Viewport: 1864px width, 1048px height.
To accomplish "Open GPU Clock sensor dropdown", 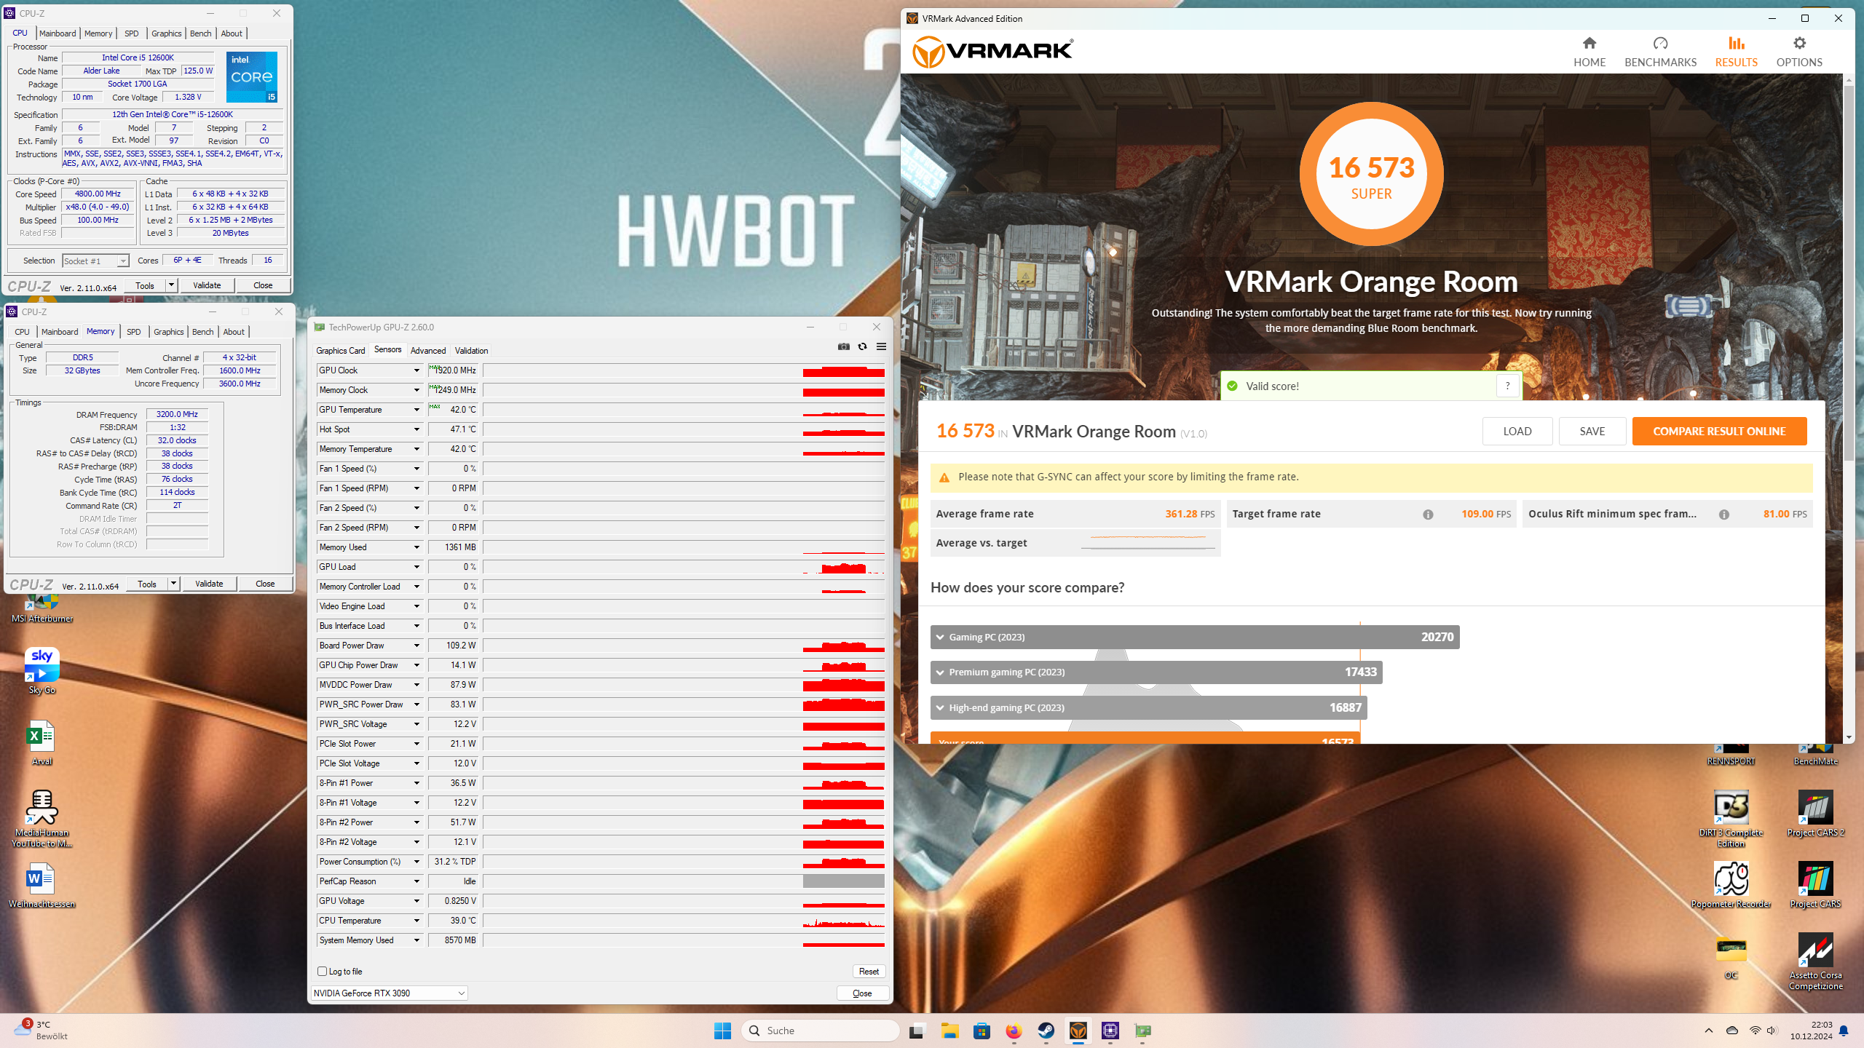I will pyautogui.click(x=416, y=370).
